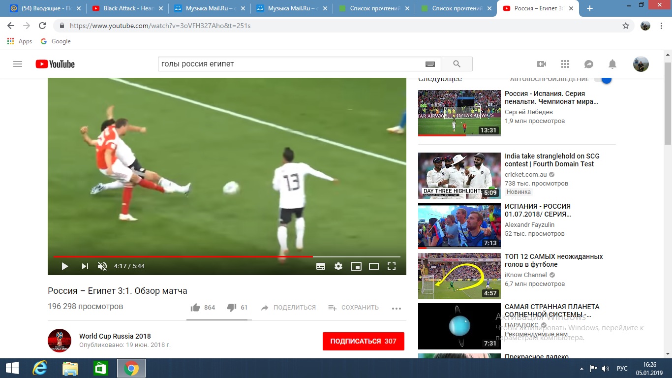Click ПОДЕЛИТЬСЯ share button
Viewport: 672px width, 378px height.
coord(288,308)
